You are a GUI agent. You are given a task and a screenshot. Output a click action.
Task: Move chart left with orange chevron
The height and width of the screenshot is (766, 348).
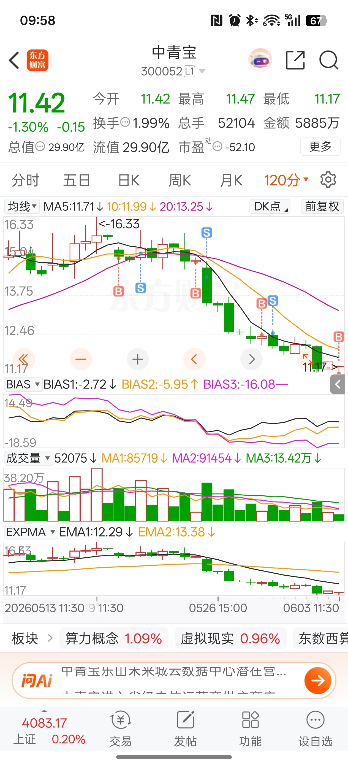tap(194, 359)
